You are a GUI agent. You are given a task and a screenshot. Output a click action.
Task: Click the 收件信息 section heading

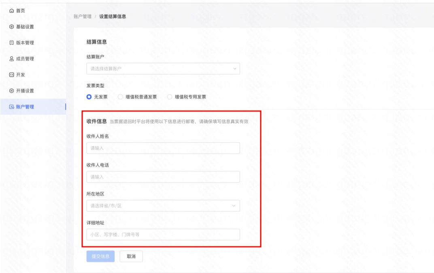[97, 121]
